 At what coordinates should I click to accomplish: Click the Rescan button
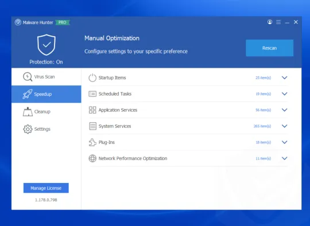pyautogui.click(x=269, y=48)
